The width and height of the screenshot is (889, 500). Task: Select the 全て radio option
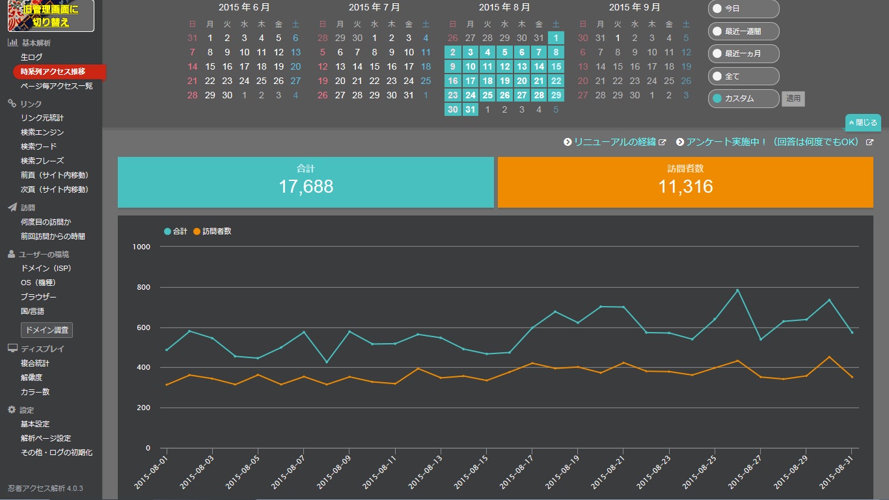pos(744,76)
